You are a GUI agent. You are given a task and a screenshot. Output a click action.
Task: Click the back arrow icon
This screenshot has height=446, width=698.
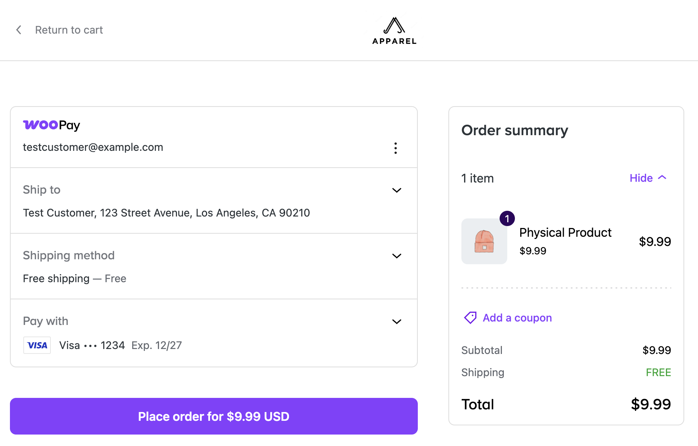19,30
